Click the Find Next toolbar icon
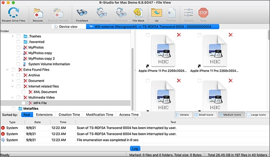Viewport: 270px width, 157px height. pos(121,13)
